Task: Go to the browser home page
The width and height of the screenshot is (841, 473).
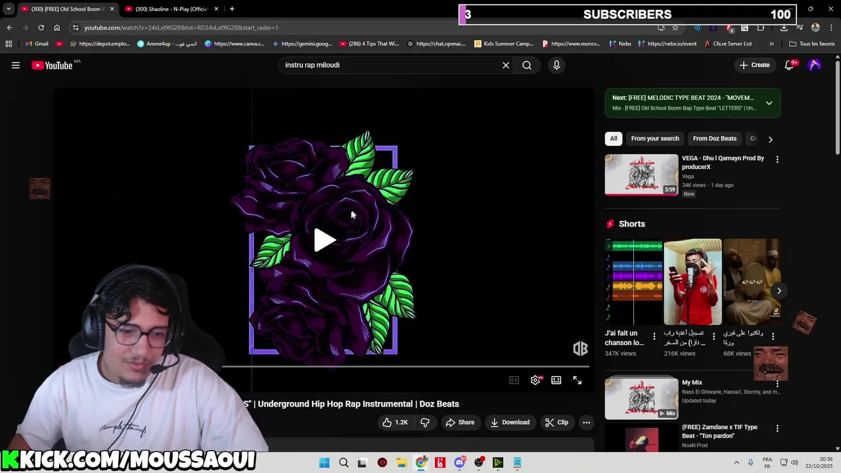Action: coord(57,28)
